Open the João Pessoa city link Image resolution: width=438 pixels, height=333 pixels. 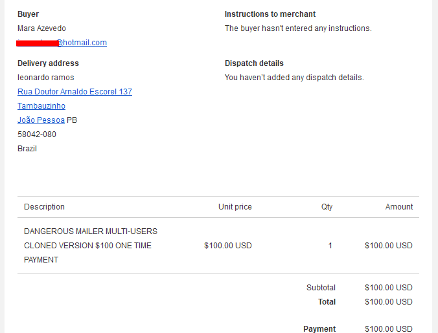[x=41, y=120]
